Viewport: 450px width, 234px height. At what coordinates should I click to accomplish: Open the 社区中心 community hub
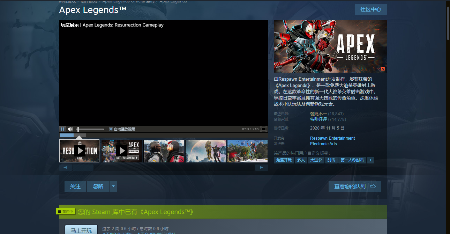[371, 9]
